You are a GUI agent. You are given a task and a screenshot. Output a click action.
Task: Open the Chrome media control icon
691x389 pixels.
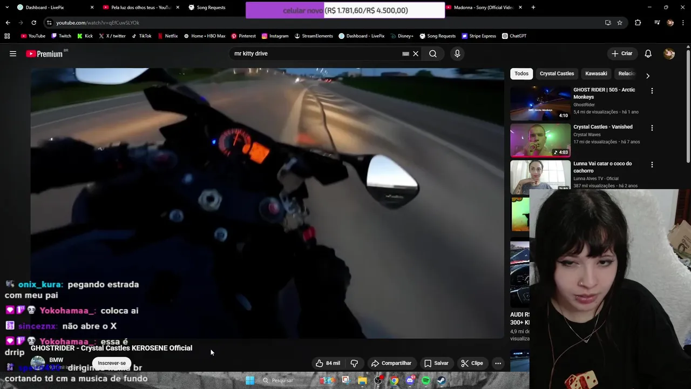click(657, 23)
